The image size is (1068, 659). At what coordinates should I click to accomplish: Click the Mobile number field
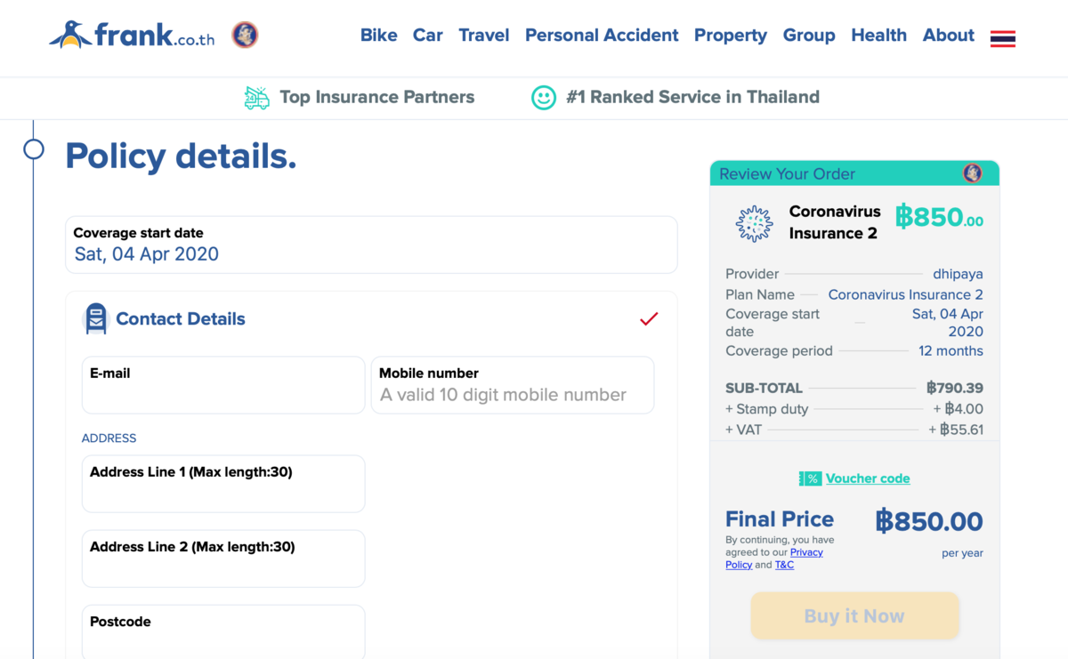513,385
